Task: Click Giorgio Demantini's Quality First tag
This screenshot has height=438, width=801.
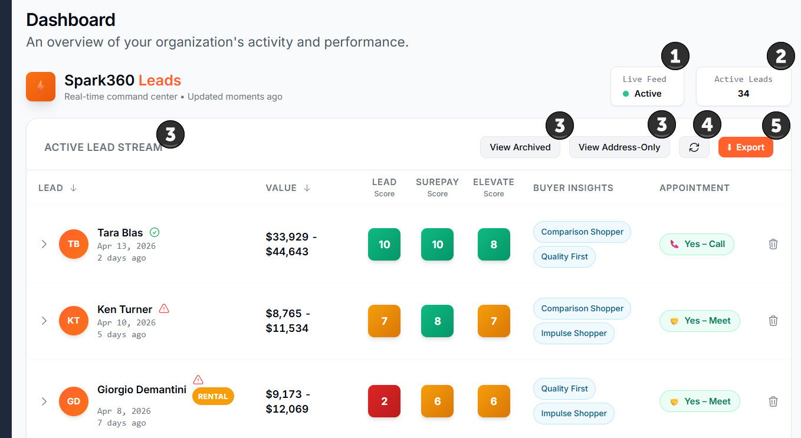Action: coord(564,388)
